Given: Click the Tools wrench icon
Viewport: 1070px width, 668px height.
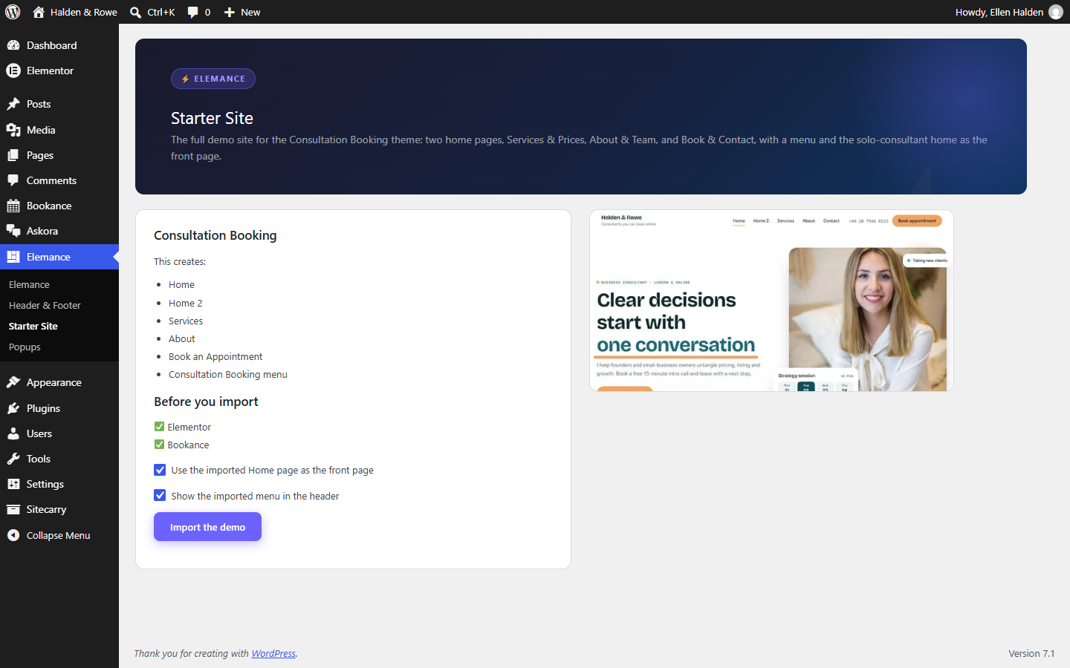Looking at the screenshot, I should click(13, 459).
